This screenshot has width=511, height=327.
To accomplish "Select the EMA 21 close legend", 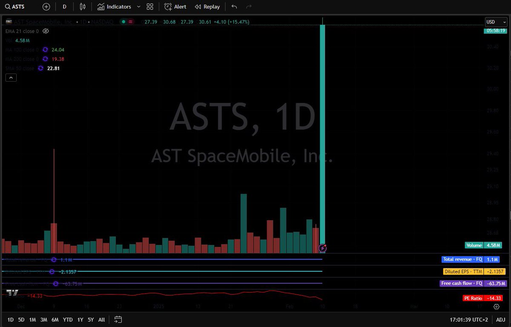I will click(x=22, y=31).
